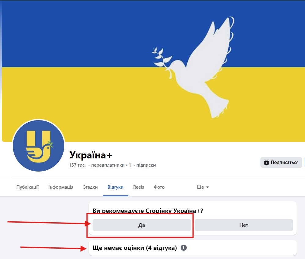Image resolution: width=305 pixels, height=259 pixels.
Task: Click the subscribe icon on the Подписаться button
Action: pos(266,162)
